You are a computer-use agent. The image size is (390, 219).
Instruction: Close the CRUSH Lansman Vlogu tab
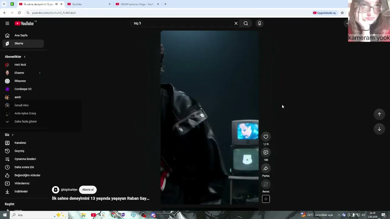coord(158,4)
